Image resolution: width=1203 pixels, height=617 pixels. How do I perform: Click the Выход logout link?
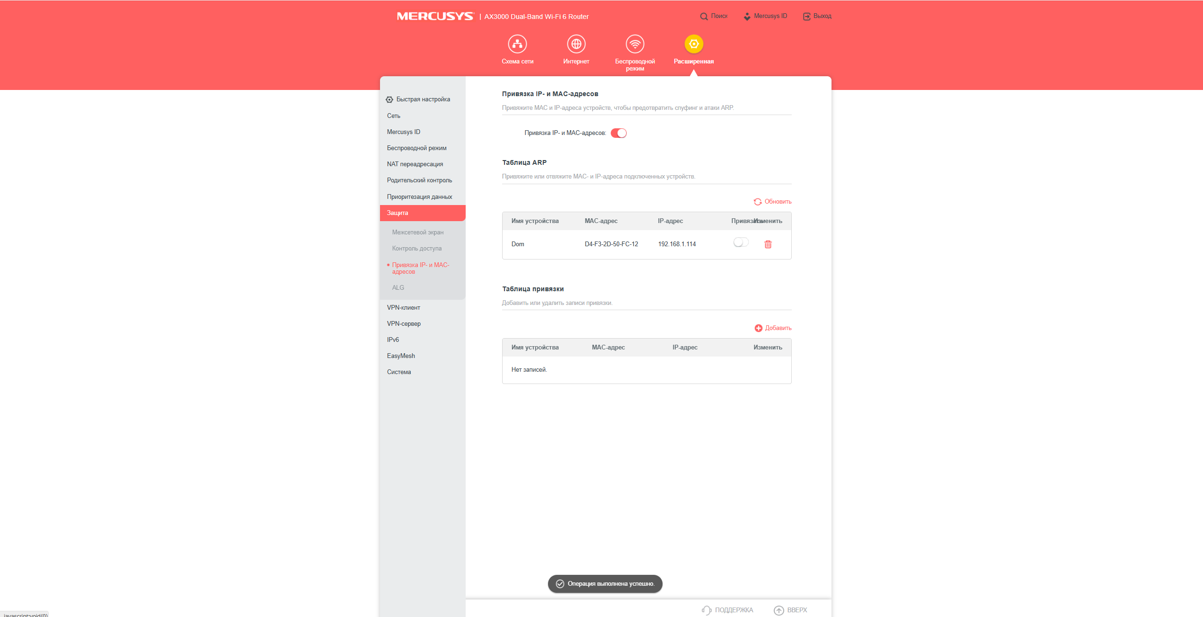(817, 16)
